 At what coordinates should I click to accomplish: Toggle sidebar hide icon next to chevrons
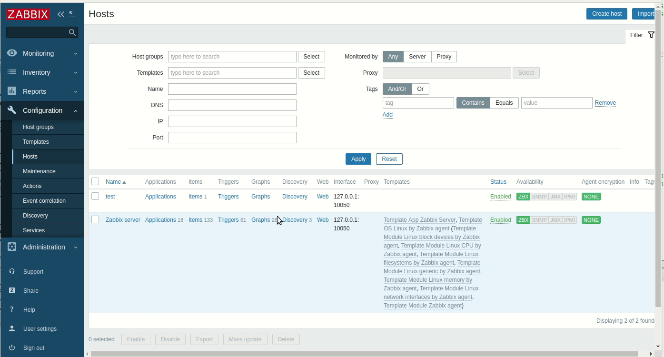coord(72,14)
